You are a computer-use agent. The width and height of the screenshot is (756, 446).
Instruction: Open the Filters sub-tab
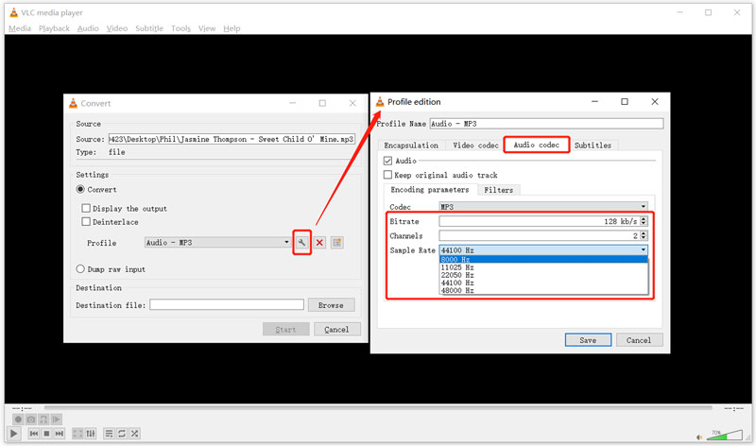[x=499, y=190]
